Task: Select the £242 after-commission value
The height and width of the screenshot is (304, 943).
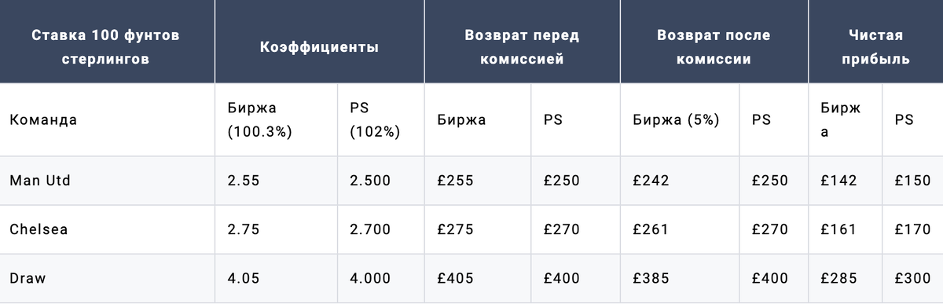Action: [651, 181]
